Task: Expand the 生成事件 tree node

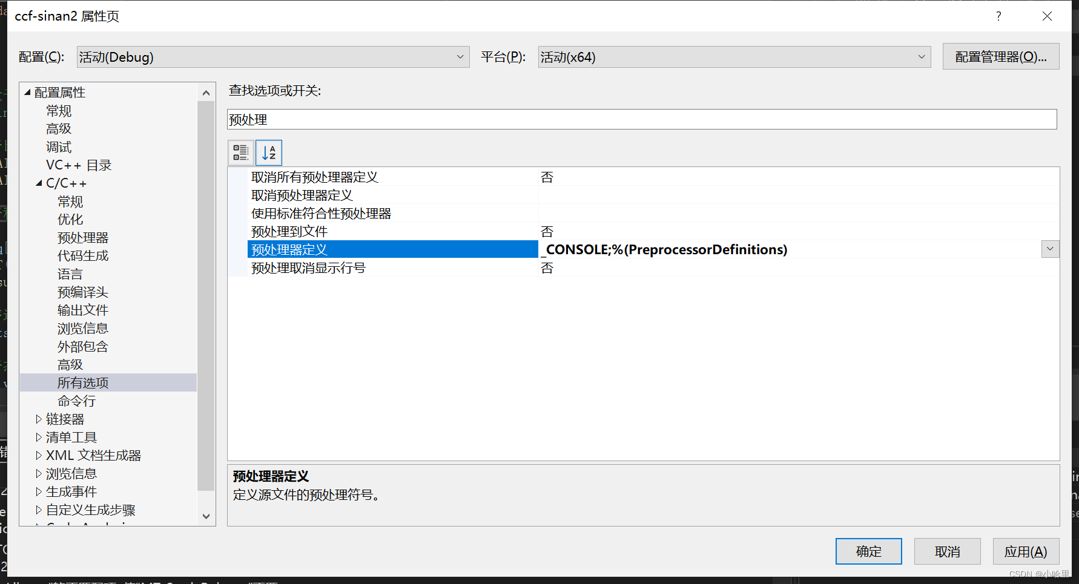Action: pyautogui.click(x=39, y=491)
